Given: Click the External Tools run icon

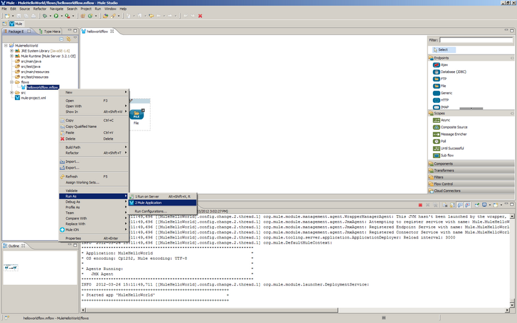Looking at the screenshot, I should point(67,16).
